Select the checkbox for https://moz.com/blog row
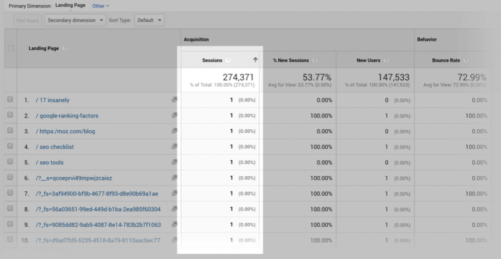This screenshot has height=259, width=501. click(x=10, y=131)
